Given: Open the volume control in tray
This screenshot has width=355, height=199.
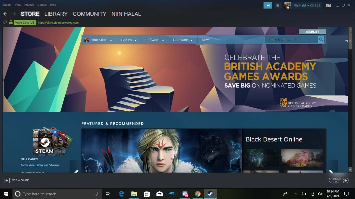Looking at the screenshot, I should point(320,194).
